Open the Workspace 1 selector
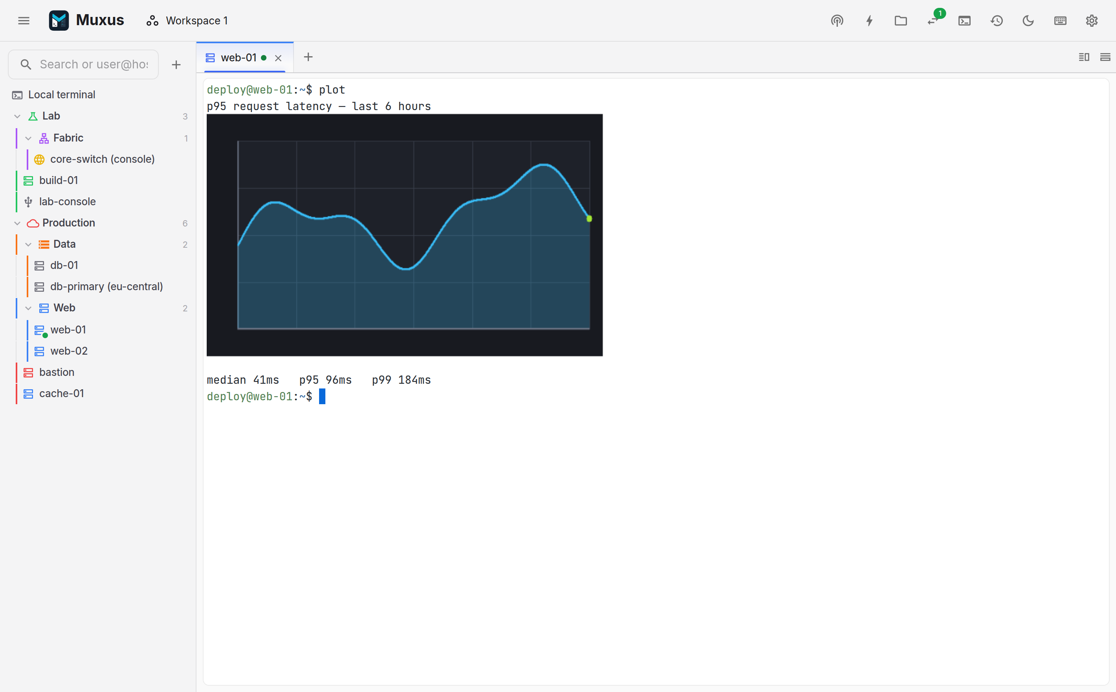This screenshot has height=692, width=1116. pyautogui.click(x=187, y=20)
